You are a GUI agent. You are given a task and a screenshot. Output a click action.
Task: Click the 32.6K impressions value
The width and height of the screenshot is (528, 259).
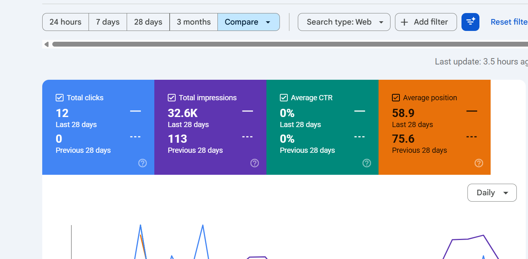click(x=183, y=113)
